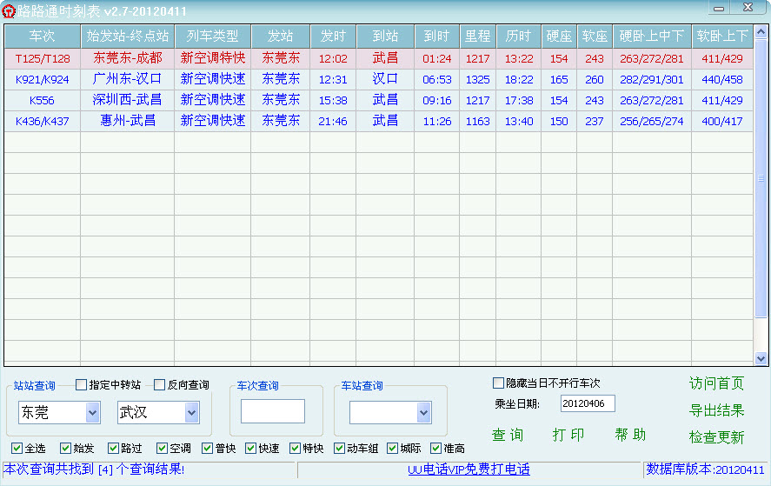Click the vertical scrollbar thumb

point(761,178)
